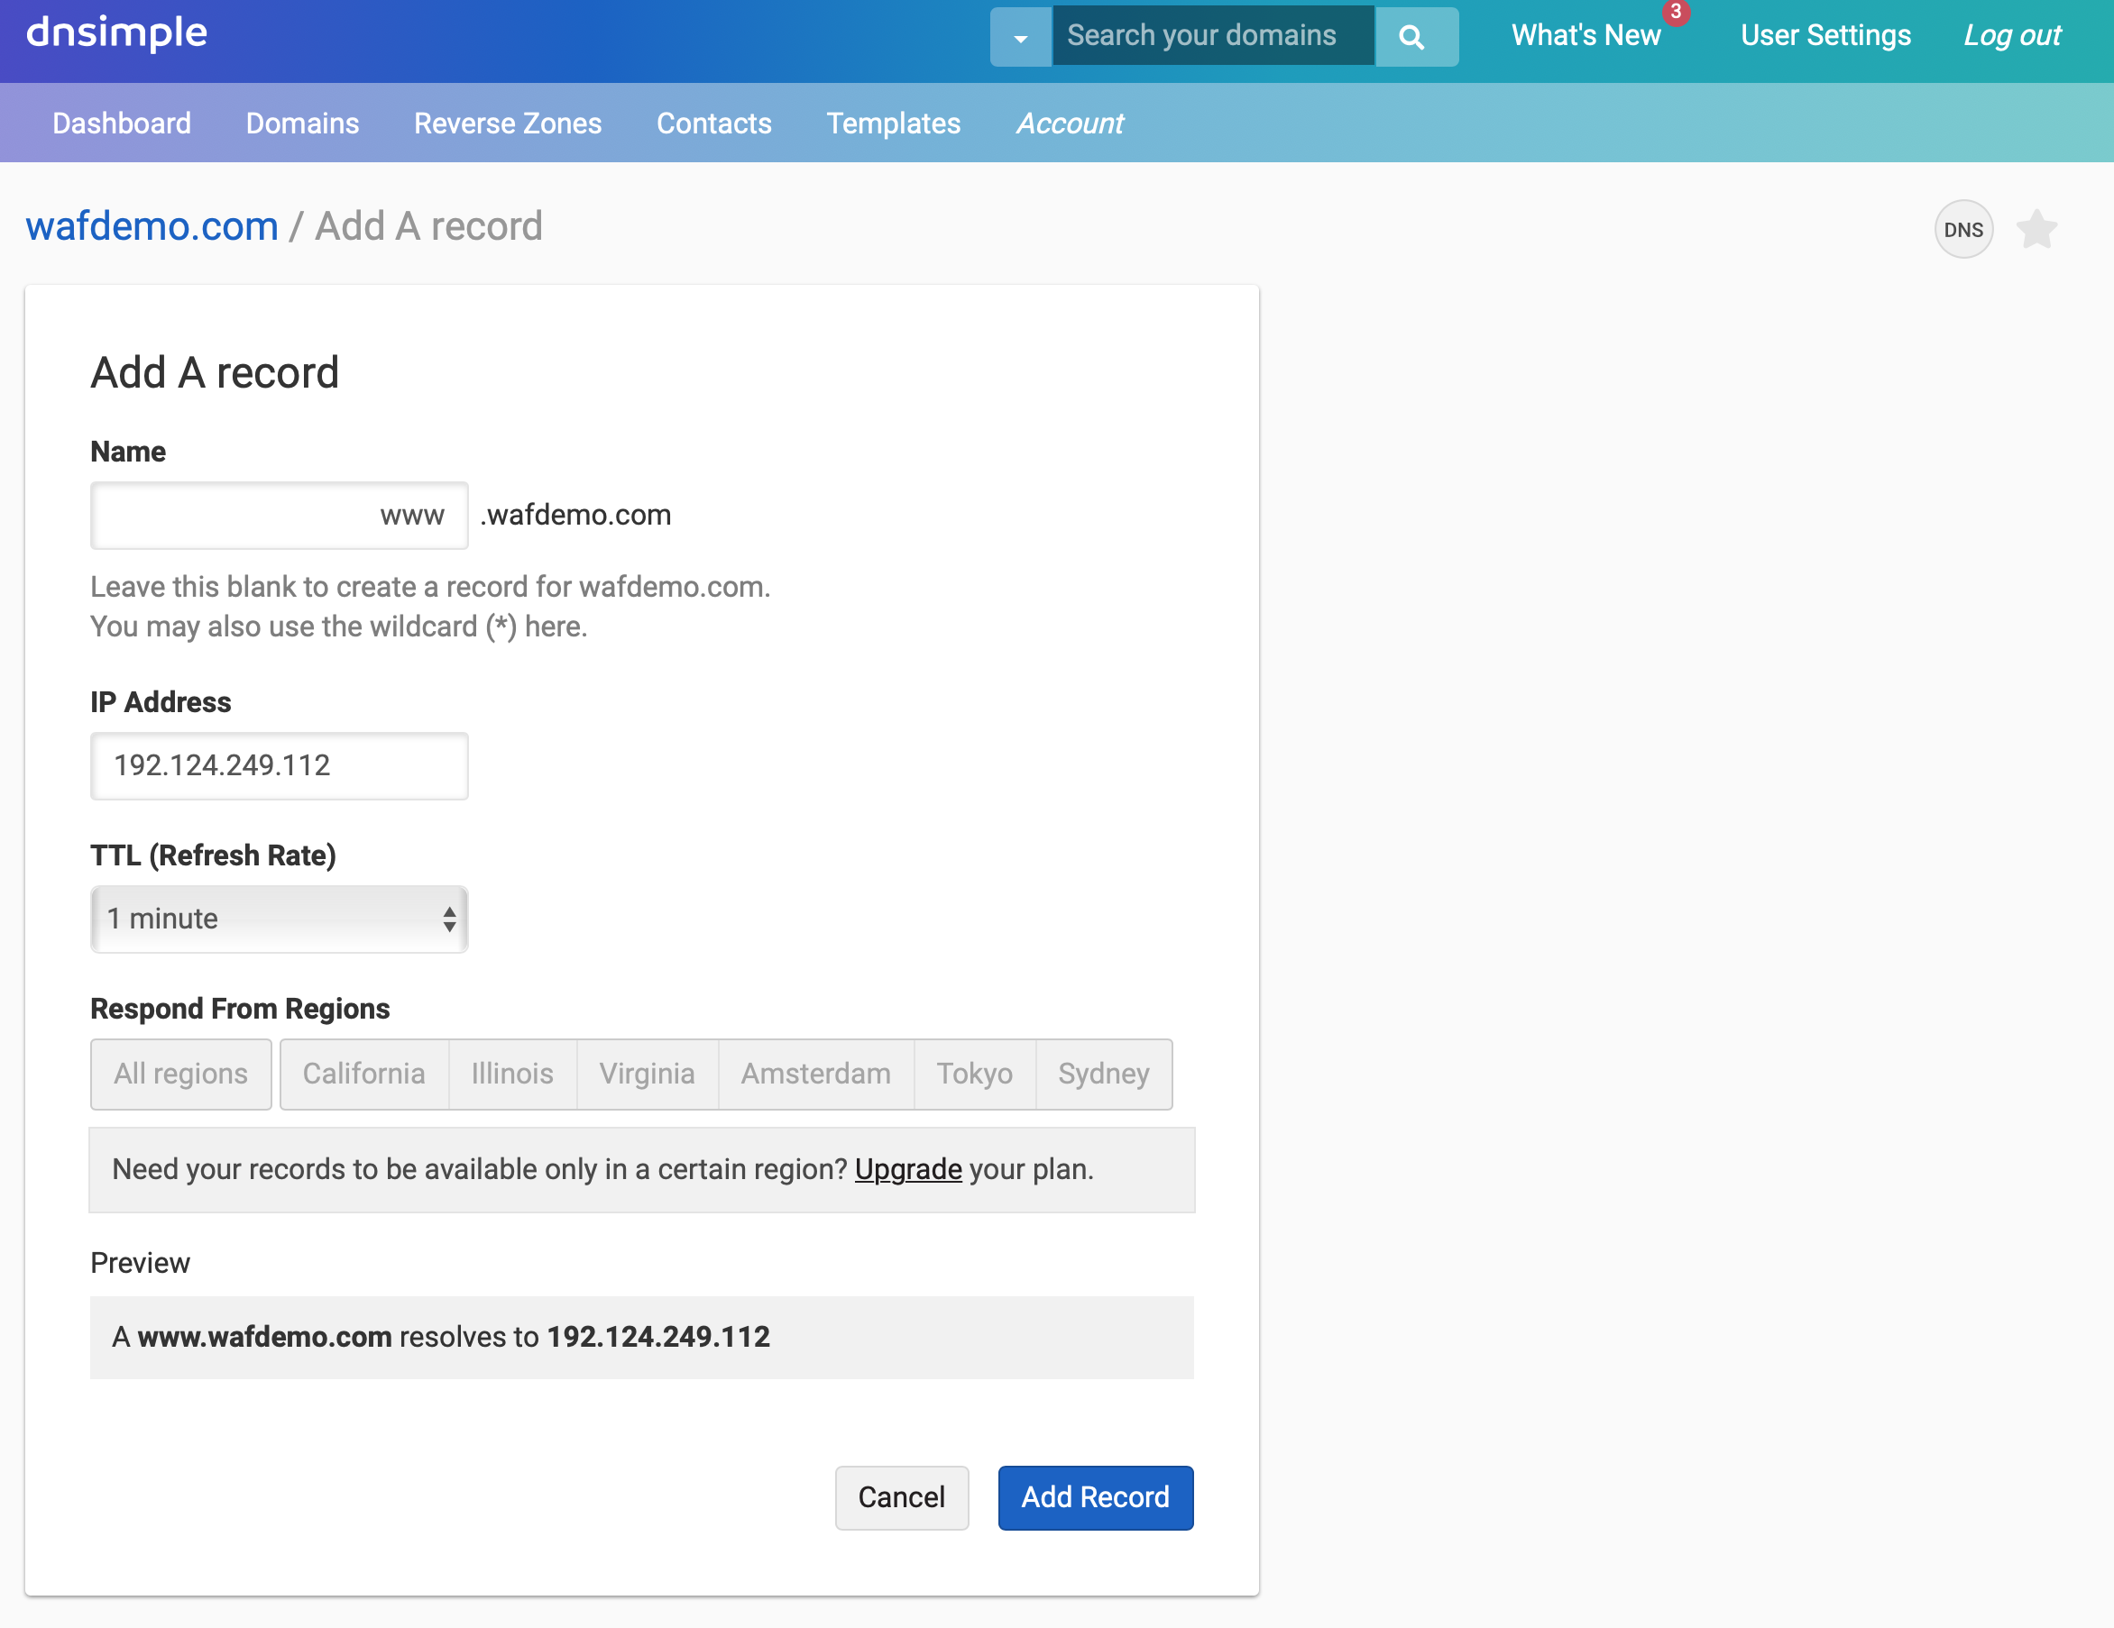Toggle the Tokyo region

[974, 1073]
